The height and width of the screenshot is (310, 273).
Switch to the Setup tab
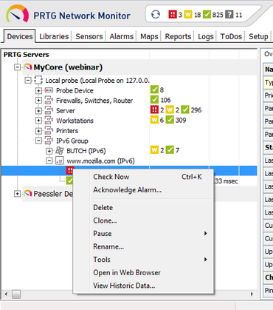[258, 36]
